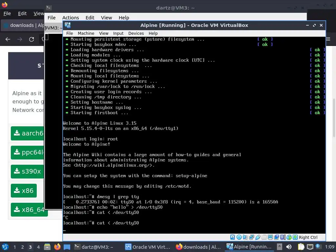Viewport: 336px width, 252px height.
Task: Open the terminal window's File menu
Action: pos(52,18)
